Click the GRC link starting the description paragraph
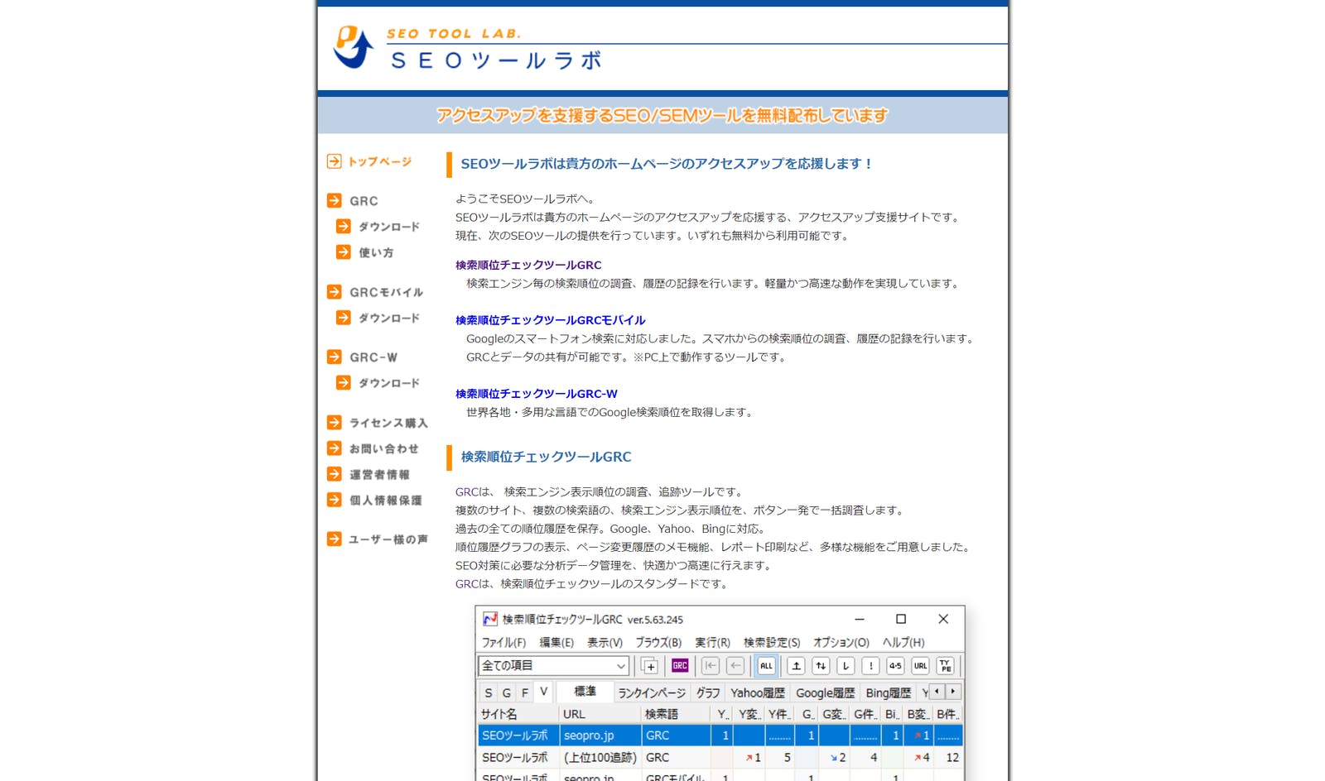This screenshot has width=1325, height=781. (467, 491)
